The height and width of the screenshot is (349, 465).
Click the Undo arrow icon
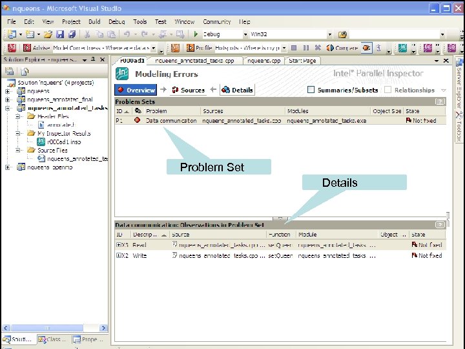pos(127,34)
